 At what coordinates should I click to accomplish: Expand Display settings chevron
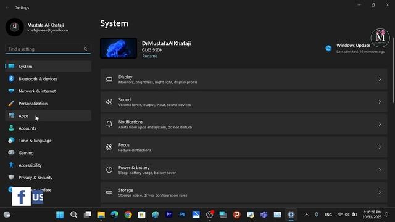pos(380,80)
